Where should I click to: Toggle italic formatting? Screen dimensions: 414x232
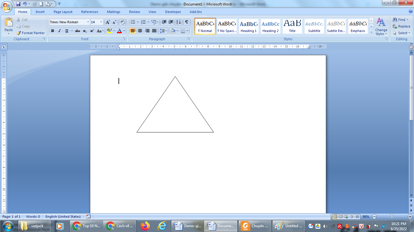click(x=59, y=31)
